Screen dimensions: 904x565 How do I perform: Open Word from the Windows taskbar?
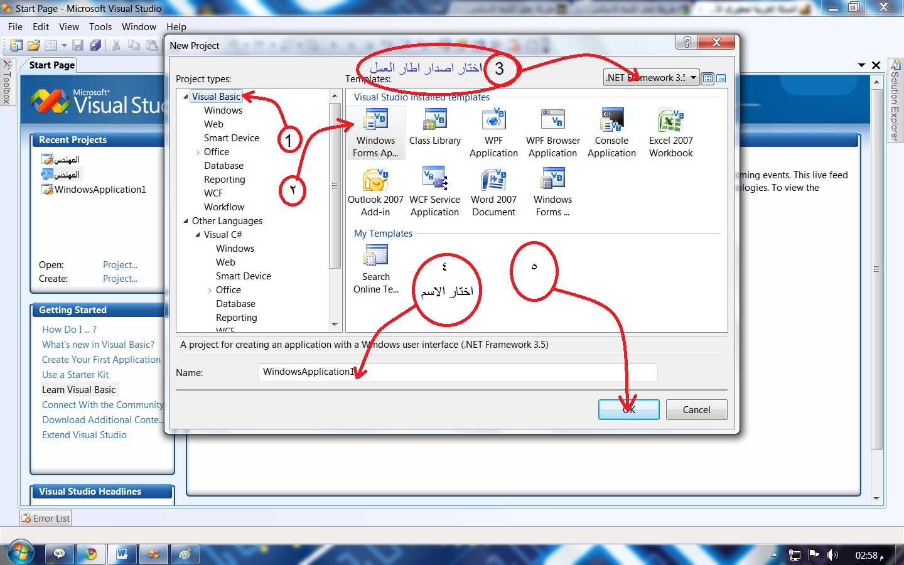click(122, 554)
